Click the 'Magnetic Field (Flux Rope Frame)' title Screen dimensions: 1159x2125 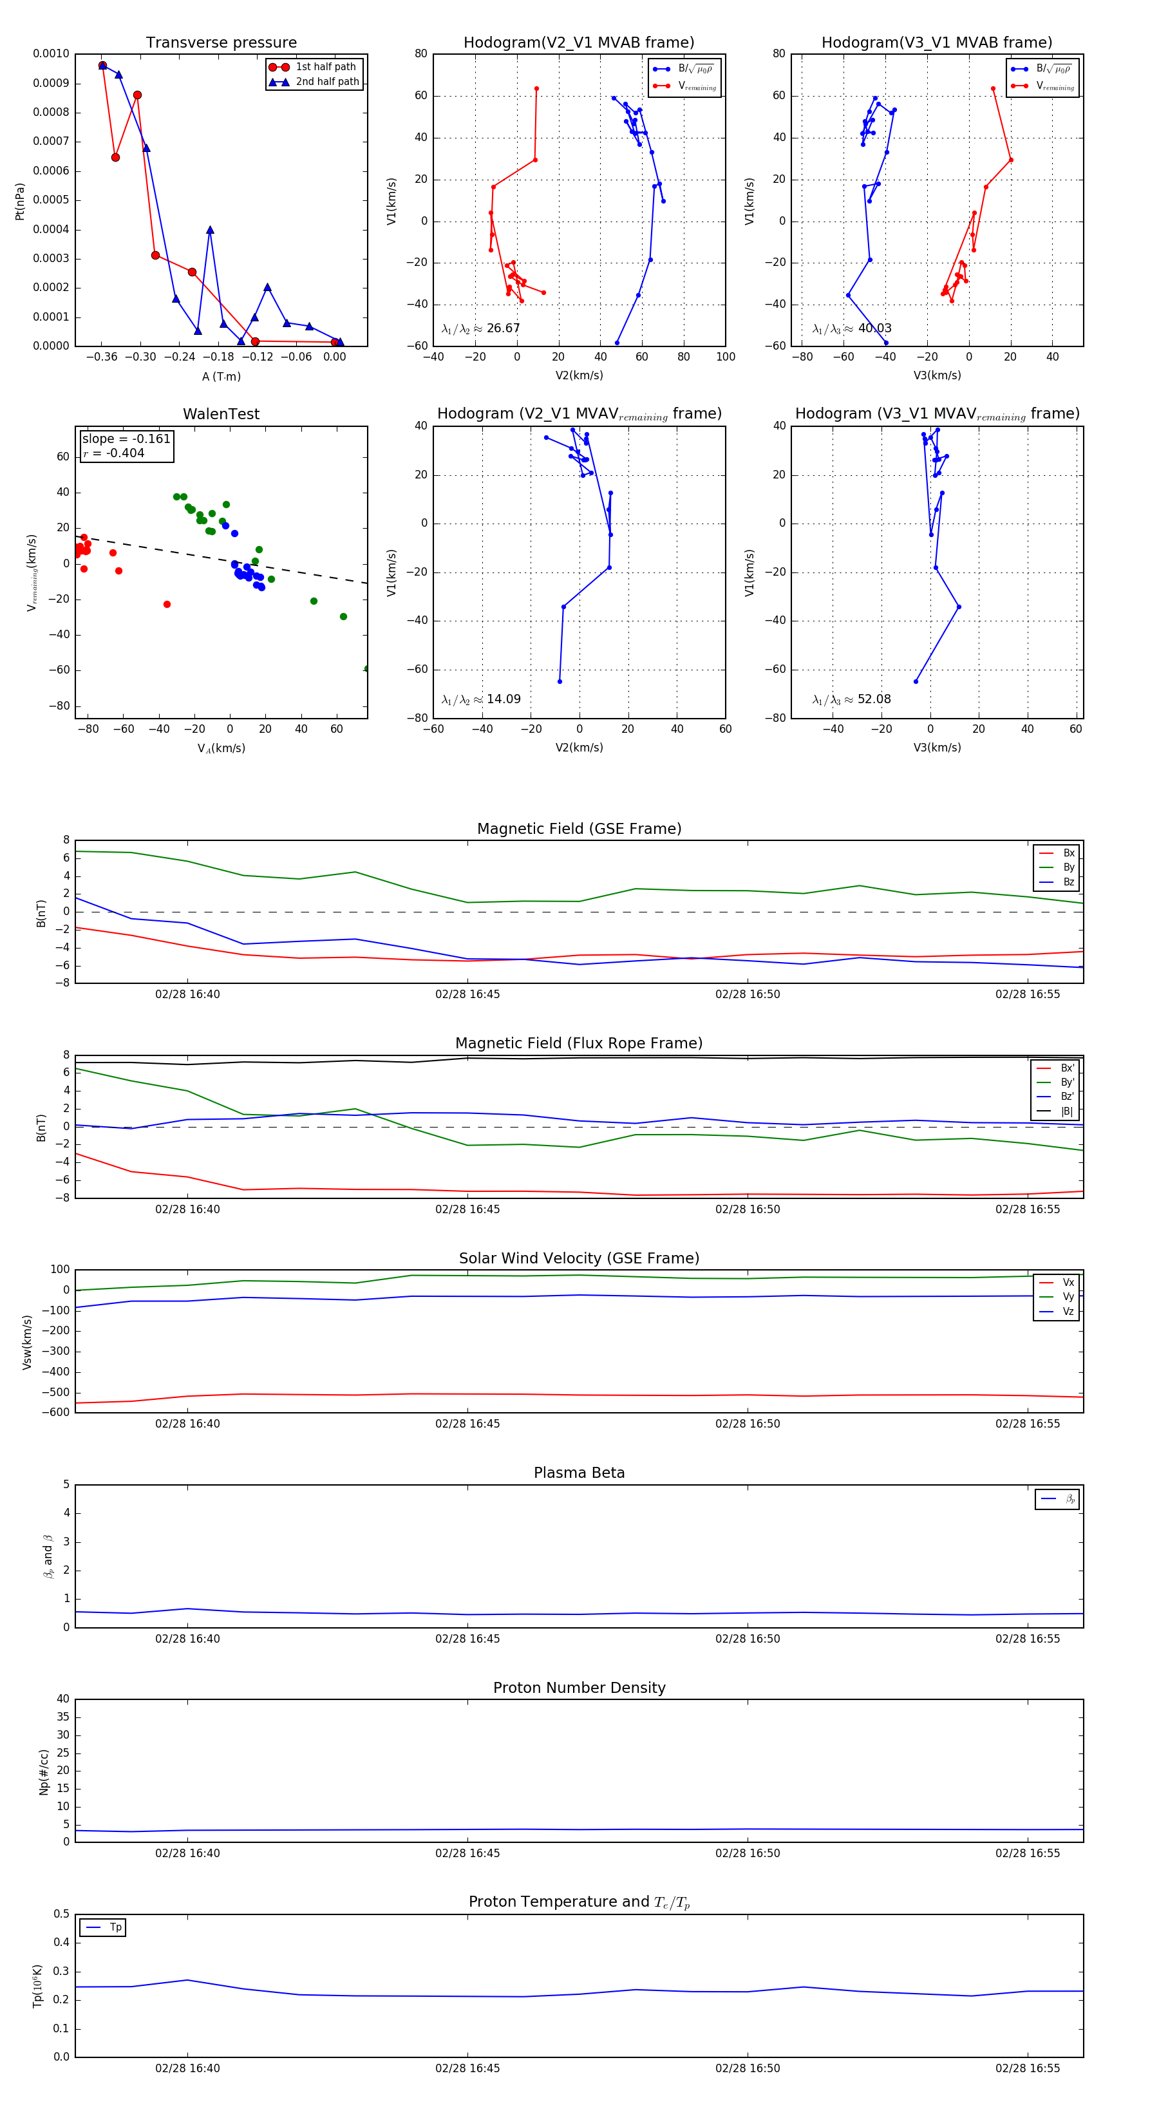click(x=579, y=1044)
